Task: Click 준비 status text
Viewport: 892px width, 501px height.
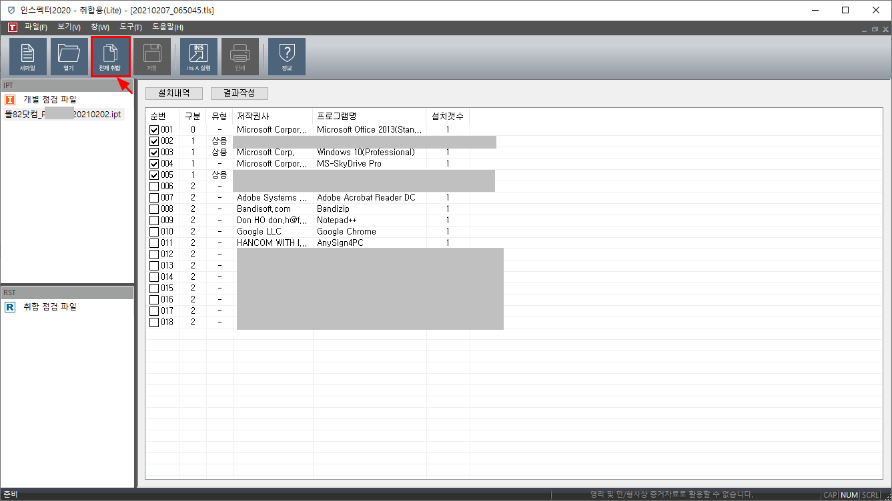Action: pos(9,495)
